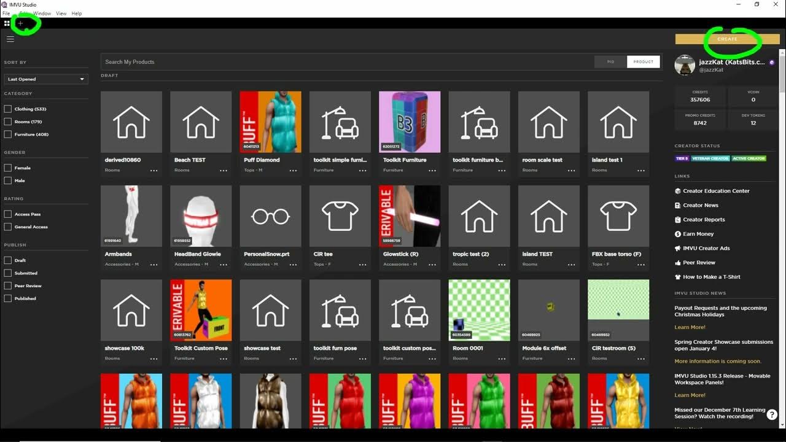Expand the Last Opened sort dropdown
The height and width of the screenshot is (442, 786).
(46, 79)
